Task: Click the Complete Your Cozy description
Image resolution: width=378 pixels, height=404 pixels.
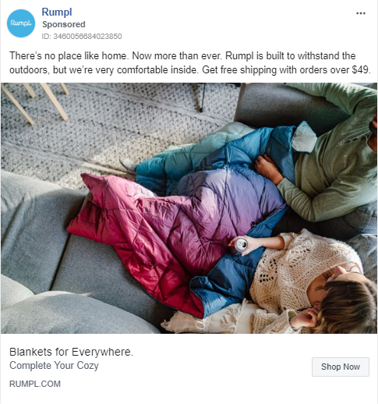Action: point(54,366)
